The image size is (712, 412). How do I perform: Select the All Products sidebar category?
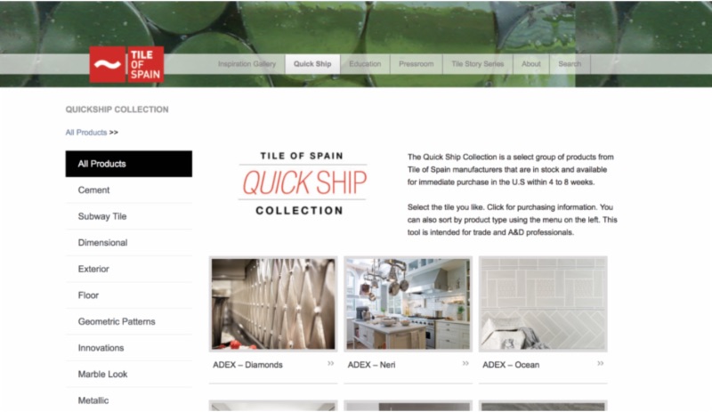pyautogui.click(x=128, y=164)
